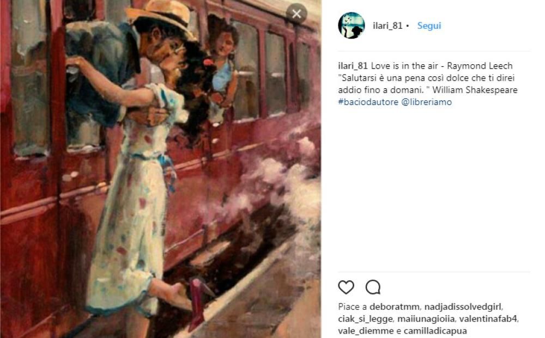Open the bold ilari_81 name starting the caption
Screen dimensions: 545x338
click(353, 66)
